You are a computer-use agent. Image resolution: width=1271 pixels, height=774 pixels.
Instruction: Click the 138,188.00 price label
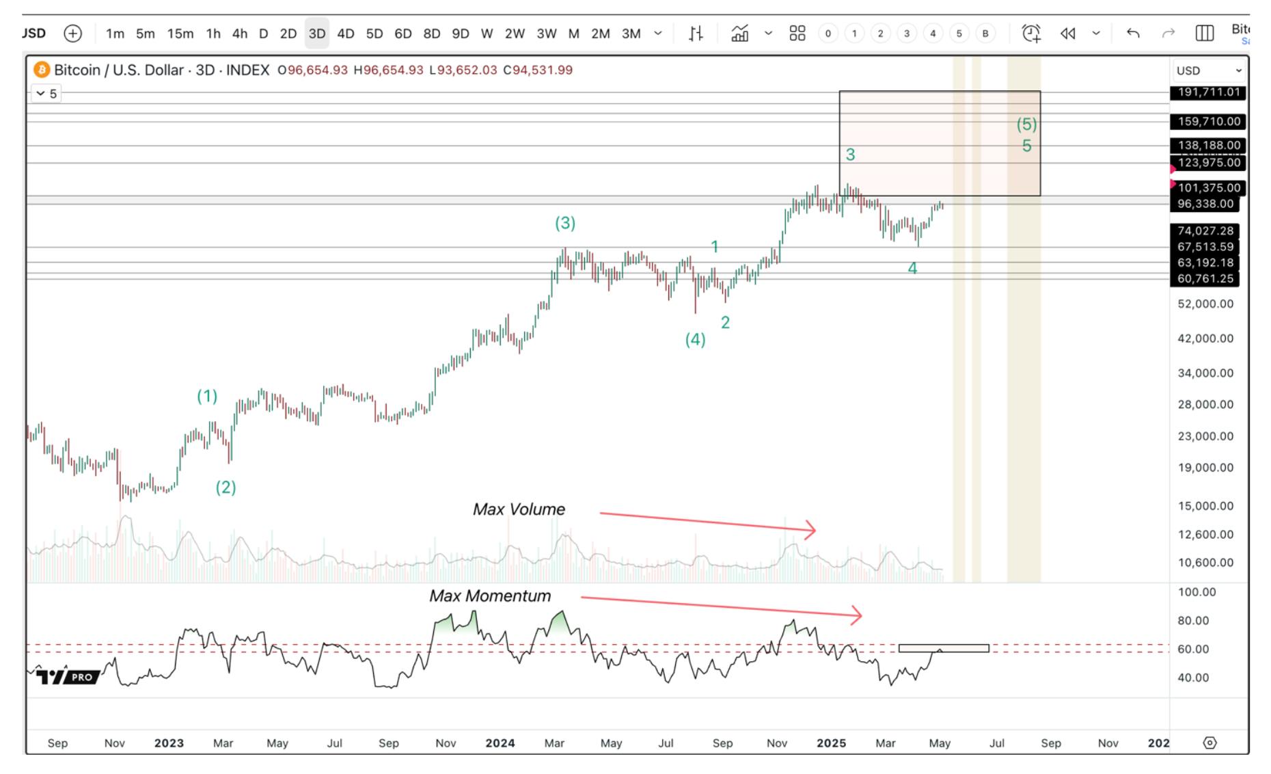1208,145
